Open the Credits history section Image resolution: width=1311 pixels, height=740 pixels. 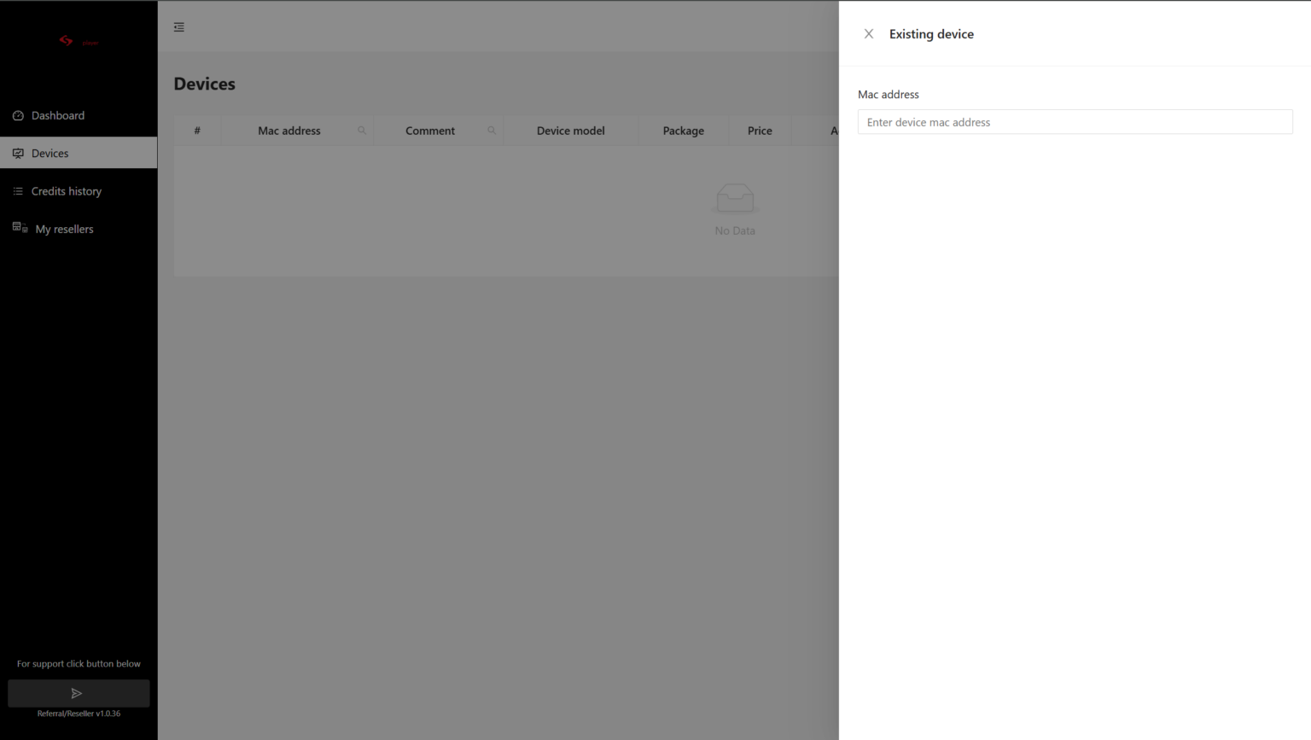point(67,190)
